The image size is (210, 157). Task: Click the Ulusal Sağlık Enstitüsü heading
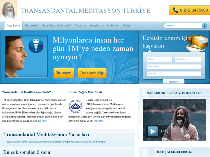85,92
